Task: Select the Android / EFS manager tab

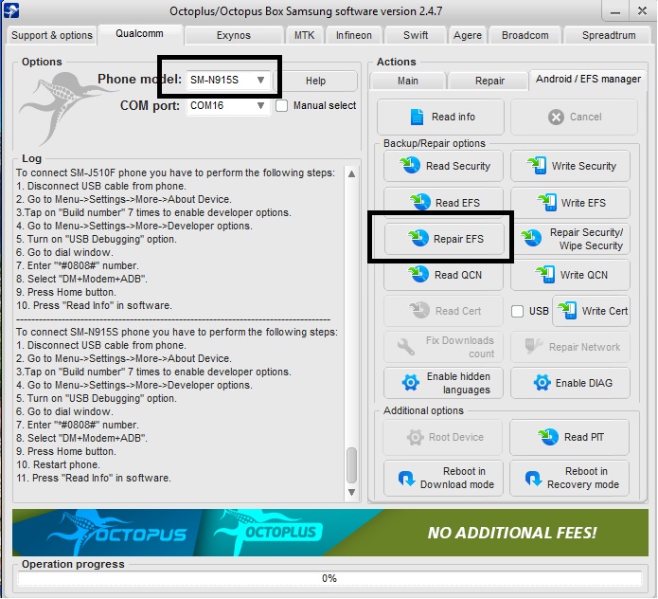Action: [588, 79]
